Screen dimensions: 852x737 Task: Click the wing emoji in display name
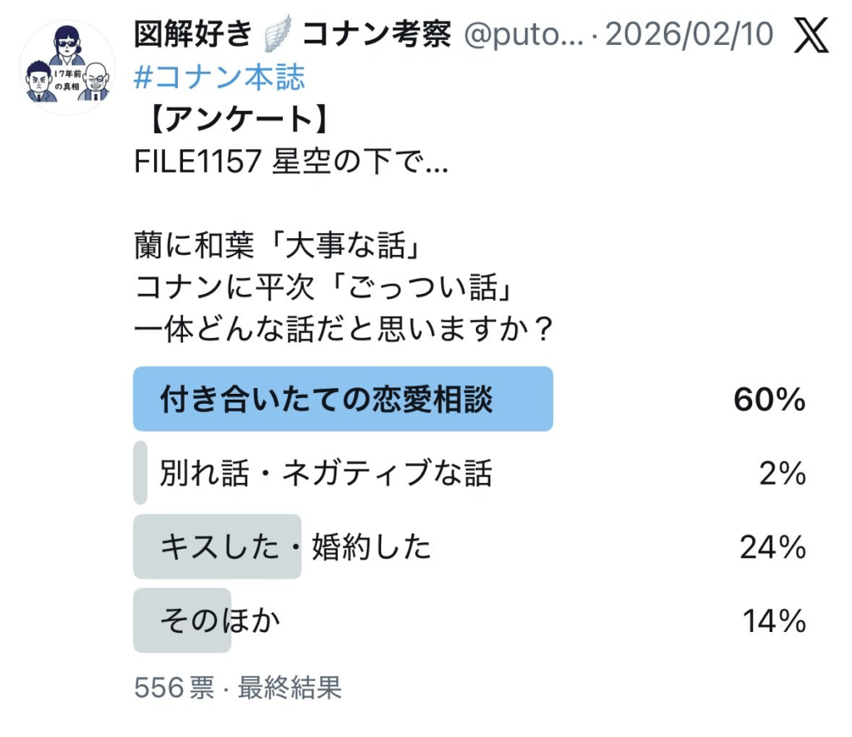(x=276, y=35)
